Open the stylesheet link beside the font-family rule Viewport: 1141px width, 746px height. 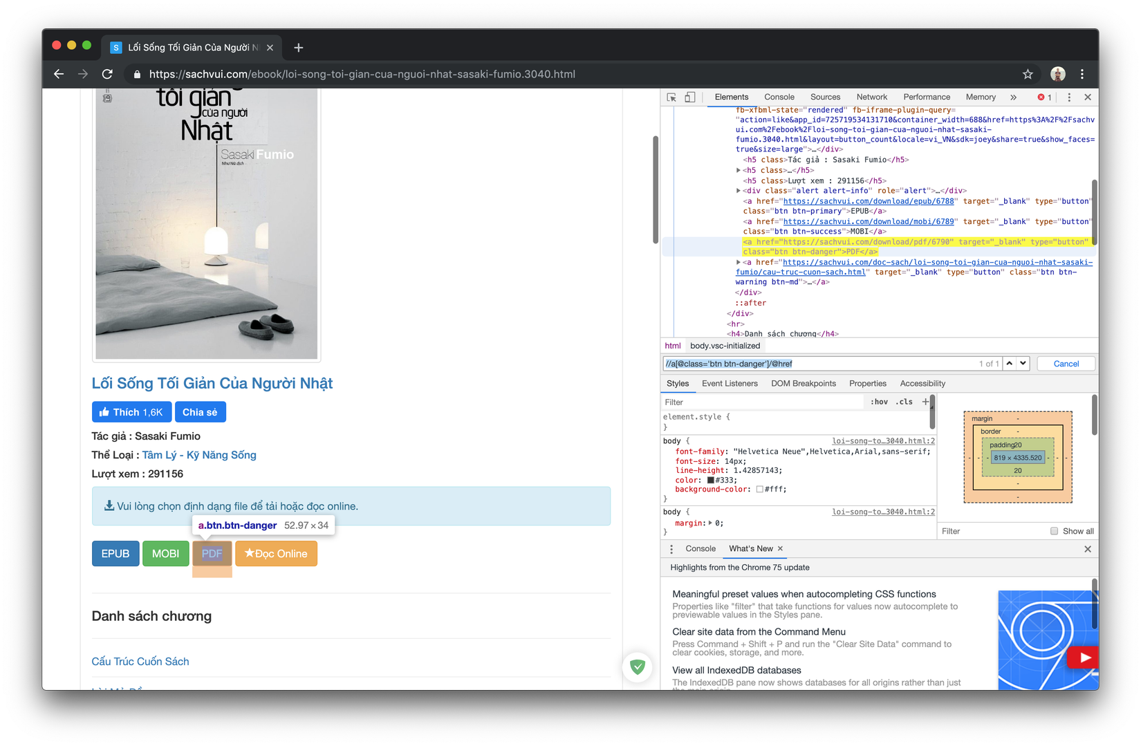pos(883,441)
